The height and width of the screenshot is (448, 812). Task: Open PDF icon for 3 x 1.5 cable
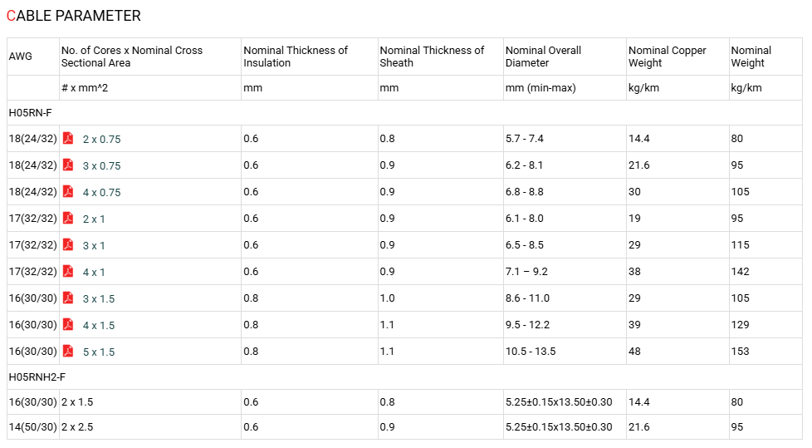click(68, 298)
